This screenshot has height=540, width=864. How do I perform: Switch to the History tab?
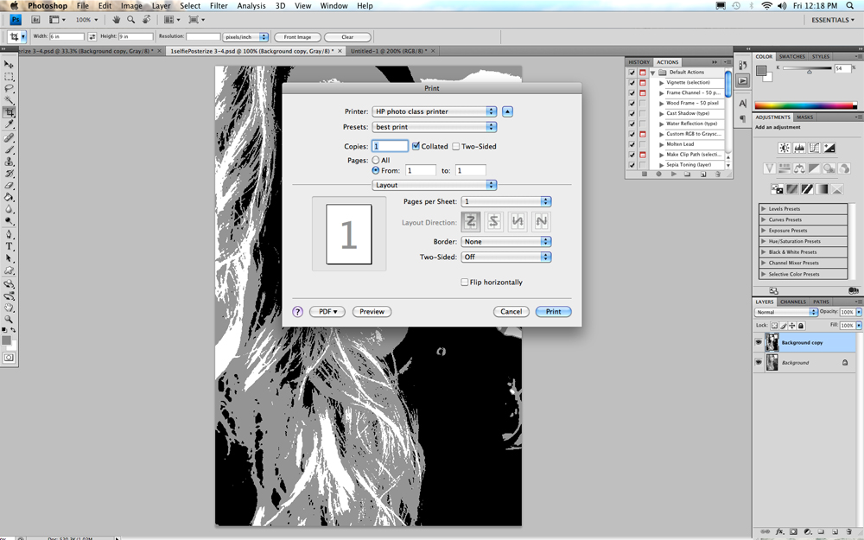click(638, 62)
